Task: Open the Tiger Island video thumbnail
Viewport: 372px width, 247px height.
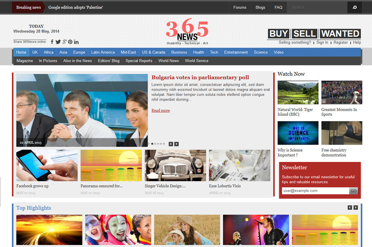Action: click(298, 92)
